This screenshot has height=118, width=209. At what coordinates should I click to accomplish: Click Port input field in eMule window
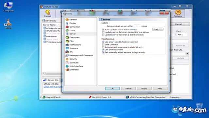182,35
